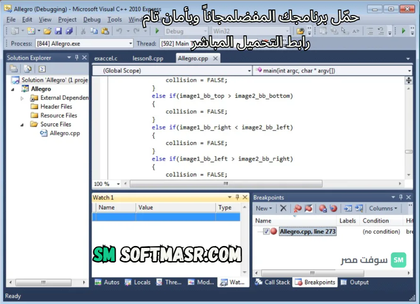This screenshot has height=304, width=420.
Task: Switch to the Locals tab
Action: 138,282
